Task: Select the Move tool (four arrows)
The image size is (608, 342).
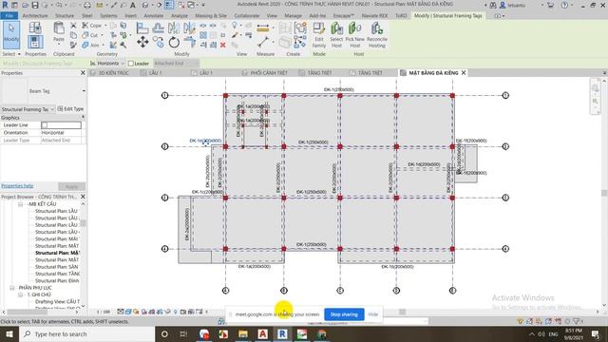Action: tap(142, 42)
